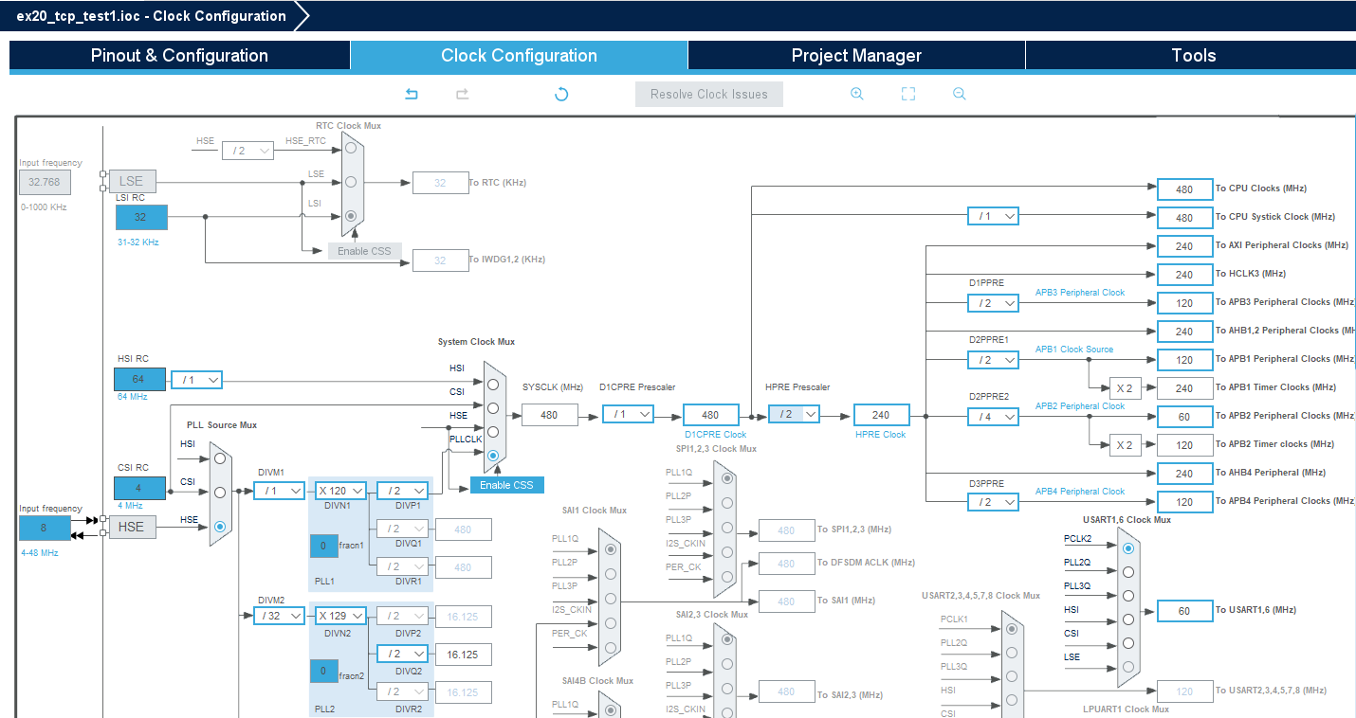
Task: Open the CPU Systick /1 dropdown
Action: click(994, 216)
